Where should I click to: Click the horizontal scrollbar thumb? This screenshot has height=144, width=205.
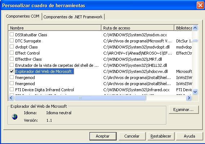pos(80,98)
